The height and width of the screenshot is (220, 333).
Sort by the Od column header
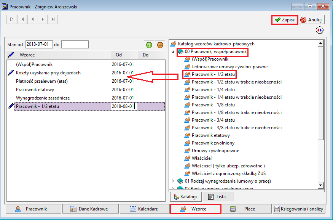pos(124,55)
